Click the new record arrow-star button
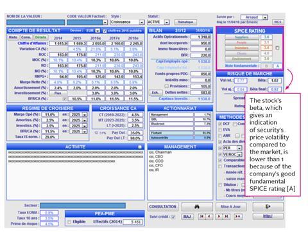 click(x=237, y=217)
